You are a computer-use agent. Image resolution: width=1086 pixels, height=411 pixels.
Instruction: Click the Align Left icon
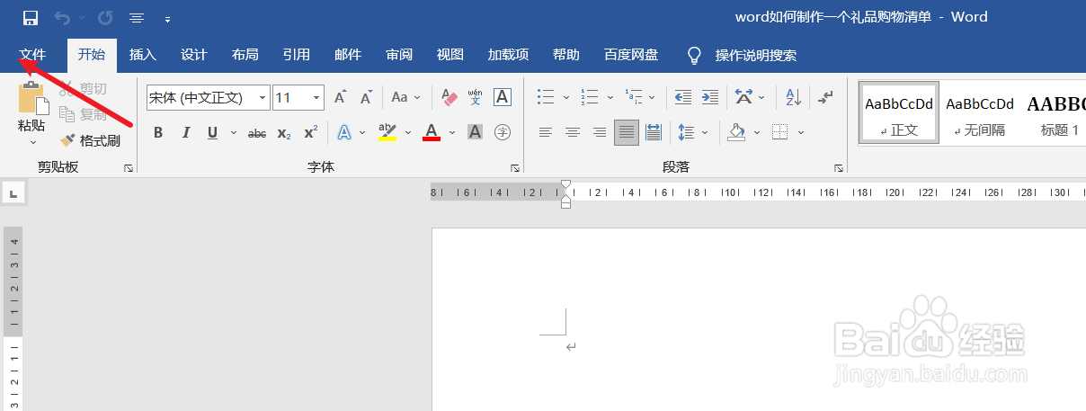point(545,133)
